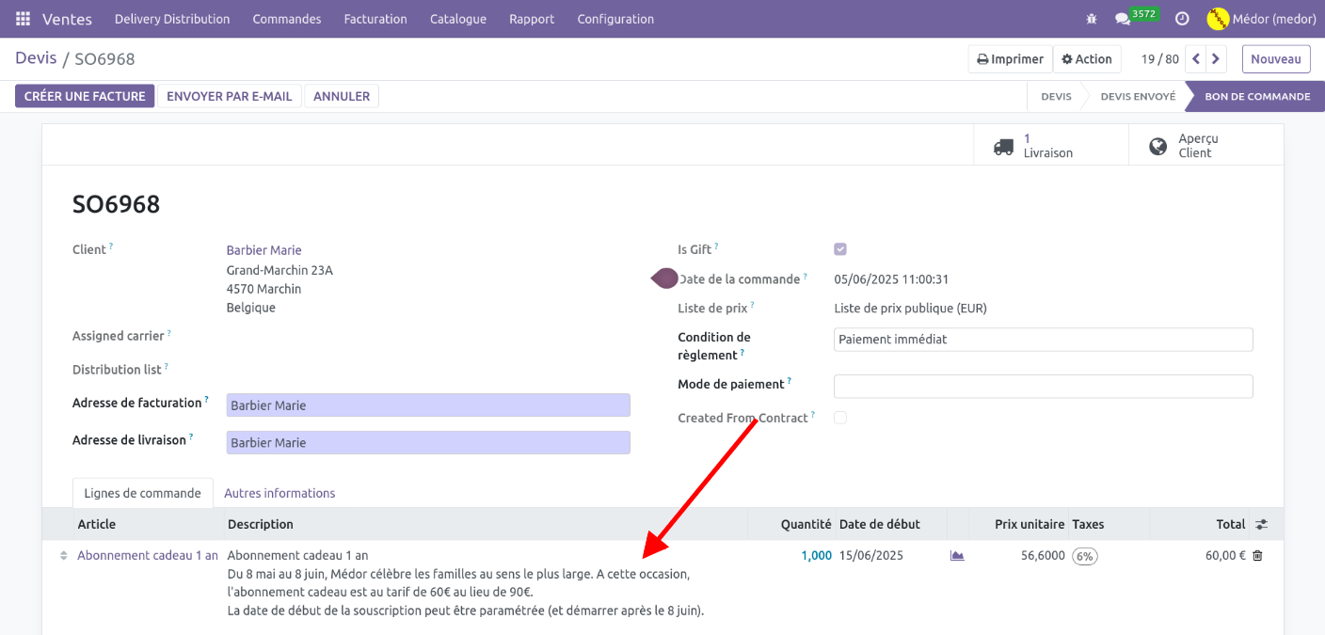Click the Date de début column header
This screenshot has height=635, width=1325.
[x=880, y=525]
